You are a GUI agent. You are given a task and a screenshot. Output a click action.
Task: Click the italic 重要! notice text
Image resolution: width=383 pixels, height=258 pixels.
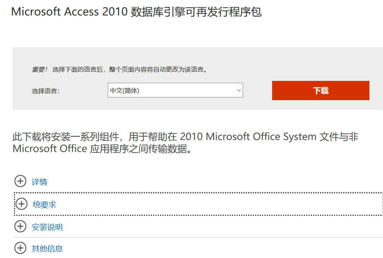pyautogui.click(x=40, y=70)
